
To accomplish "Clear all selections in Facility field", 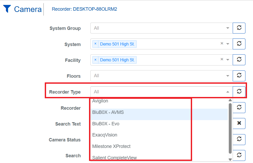I will coord(222,59).
